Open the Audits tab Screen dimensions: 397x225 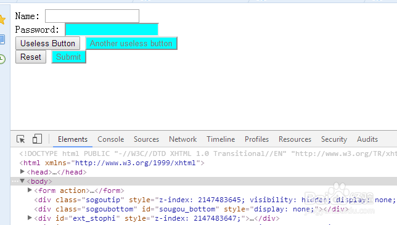pyautogui.click(x=367, y=139)
